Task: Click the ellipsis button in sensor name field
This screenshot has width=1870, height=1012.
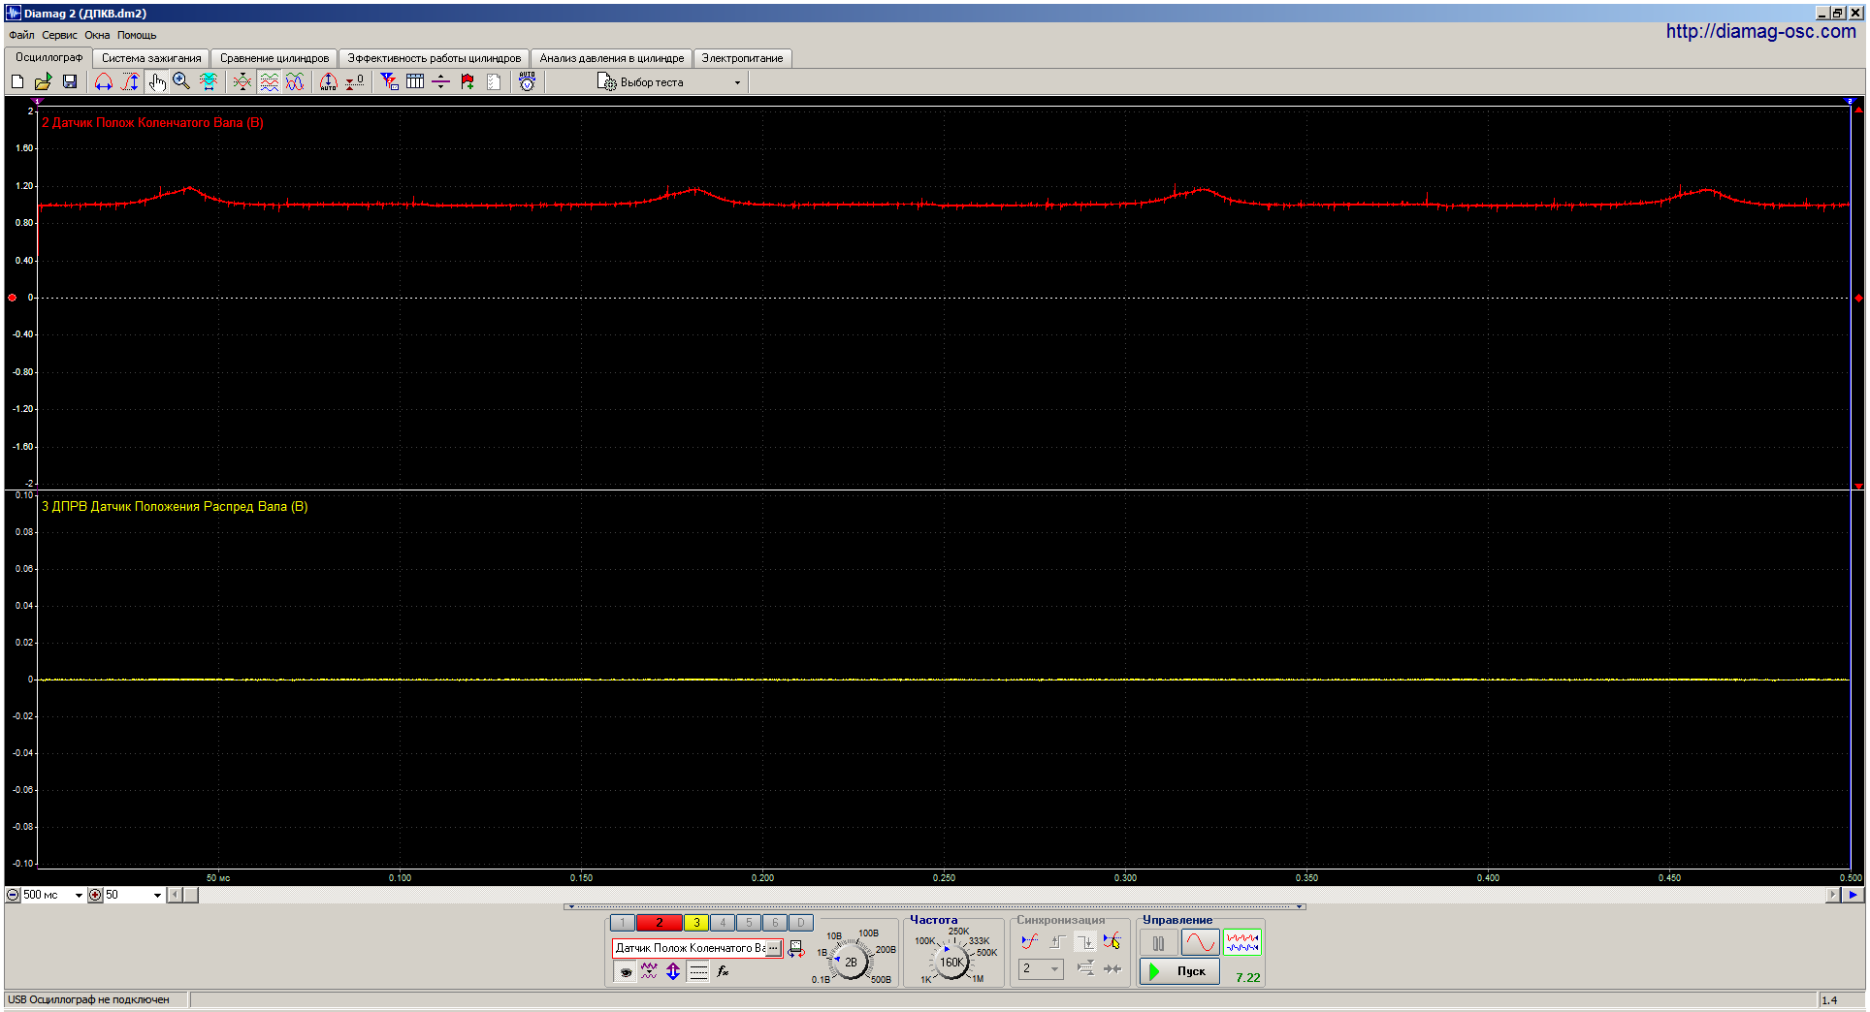Action: click(773, 948)
